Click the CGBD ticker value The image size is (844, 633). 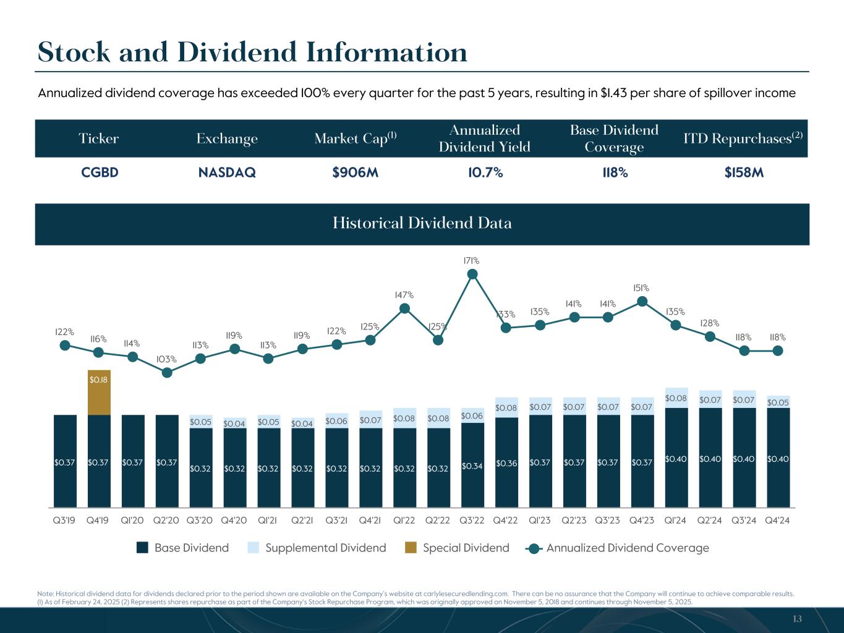[100, 173]
